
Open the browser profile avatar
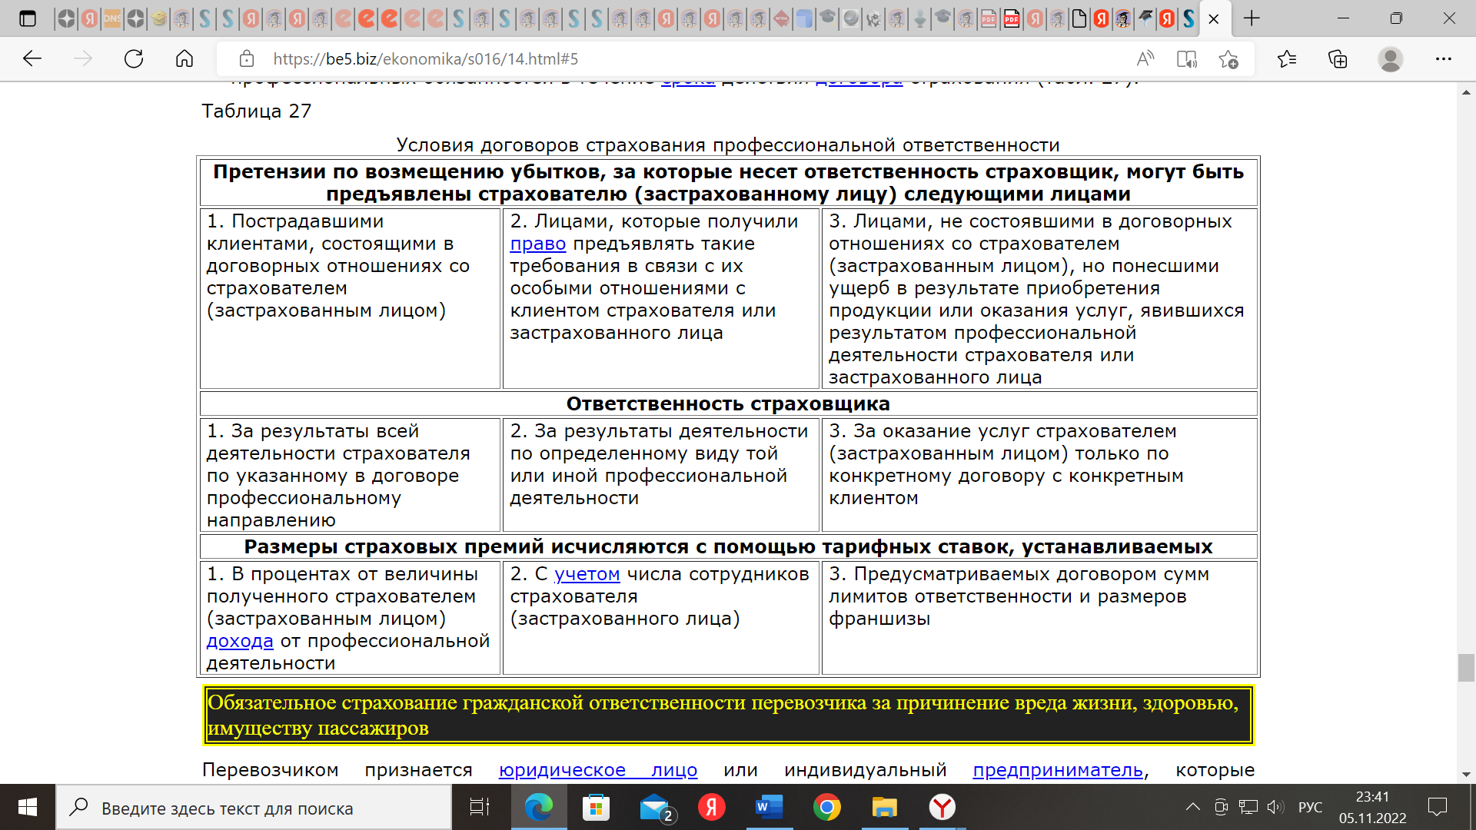coord(1391,58)
